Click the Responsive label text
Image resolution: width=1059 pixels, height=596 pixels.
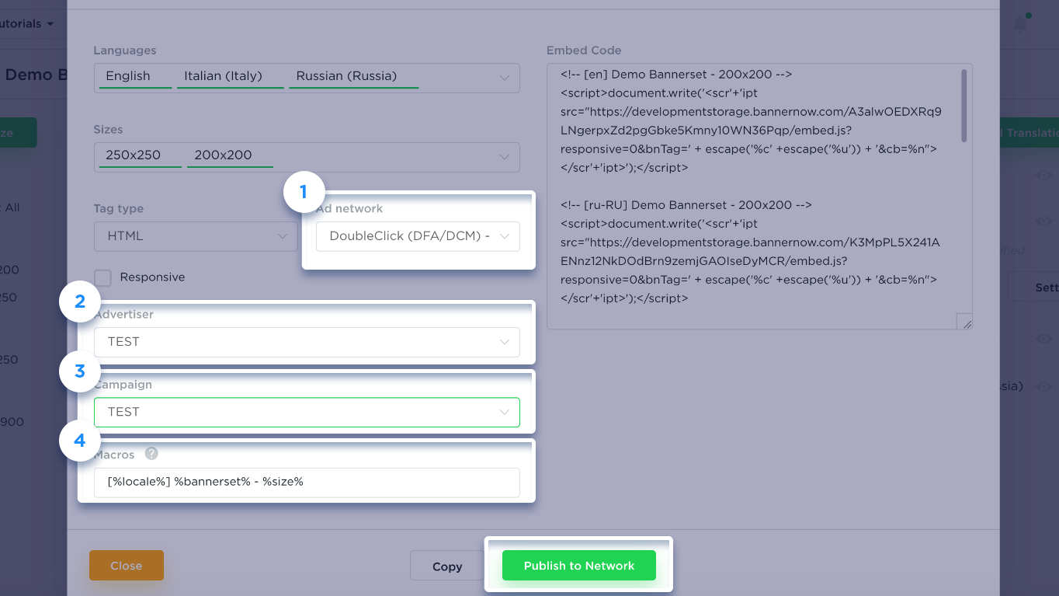coord(152,277)
